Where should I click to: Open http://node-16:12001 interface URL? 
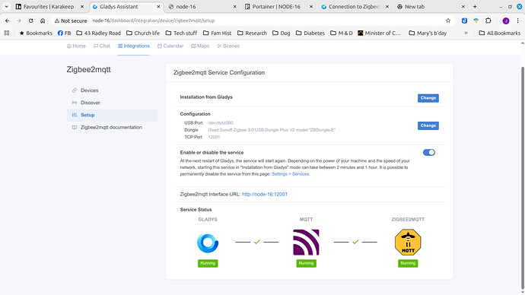coord(265,195)
